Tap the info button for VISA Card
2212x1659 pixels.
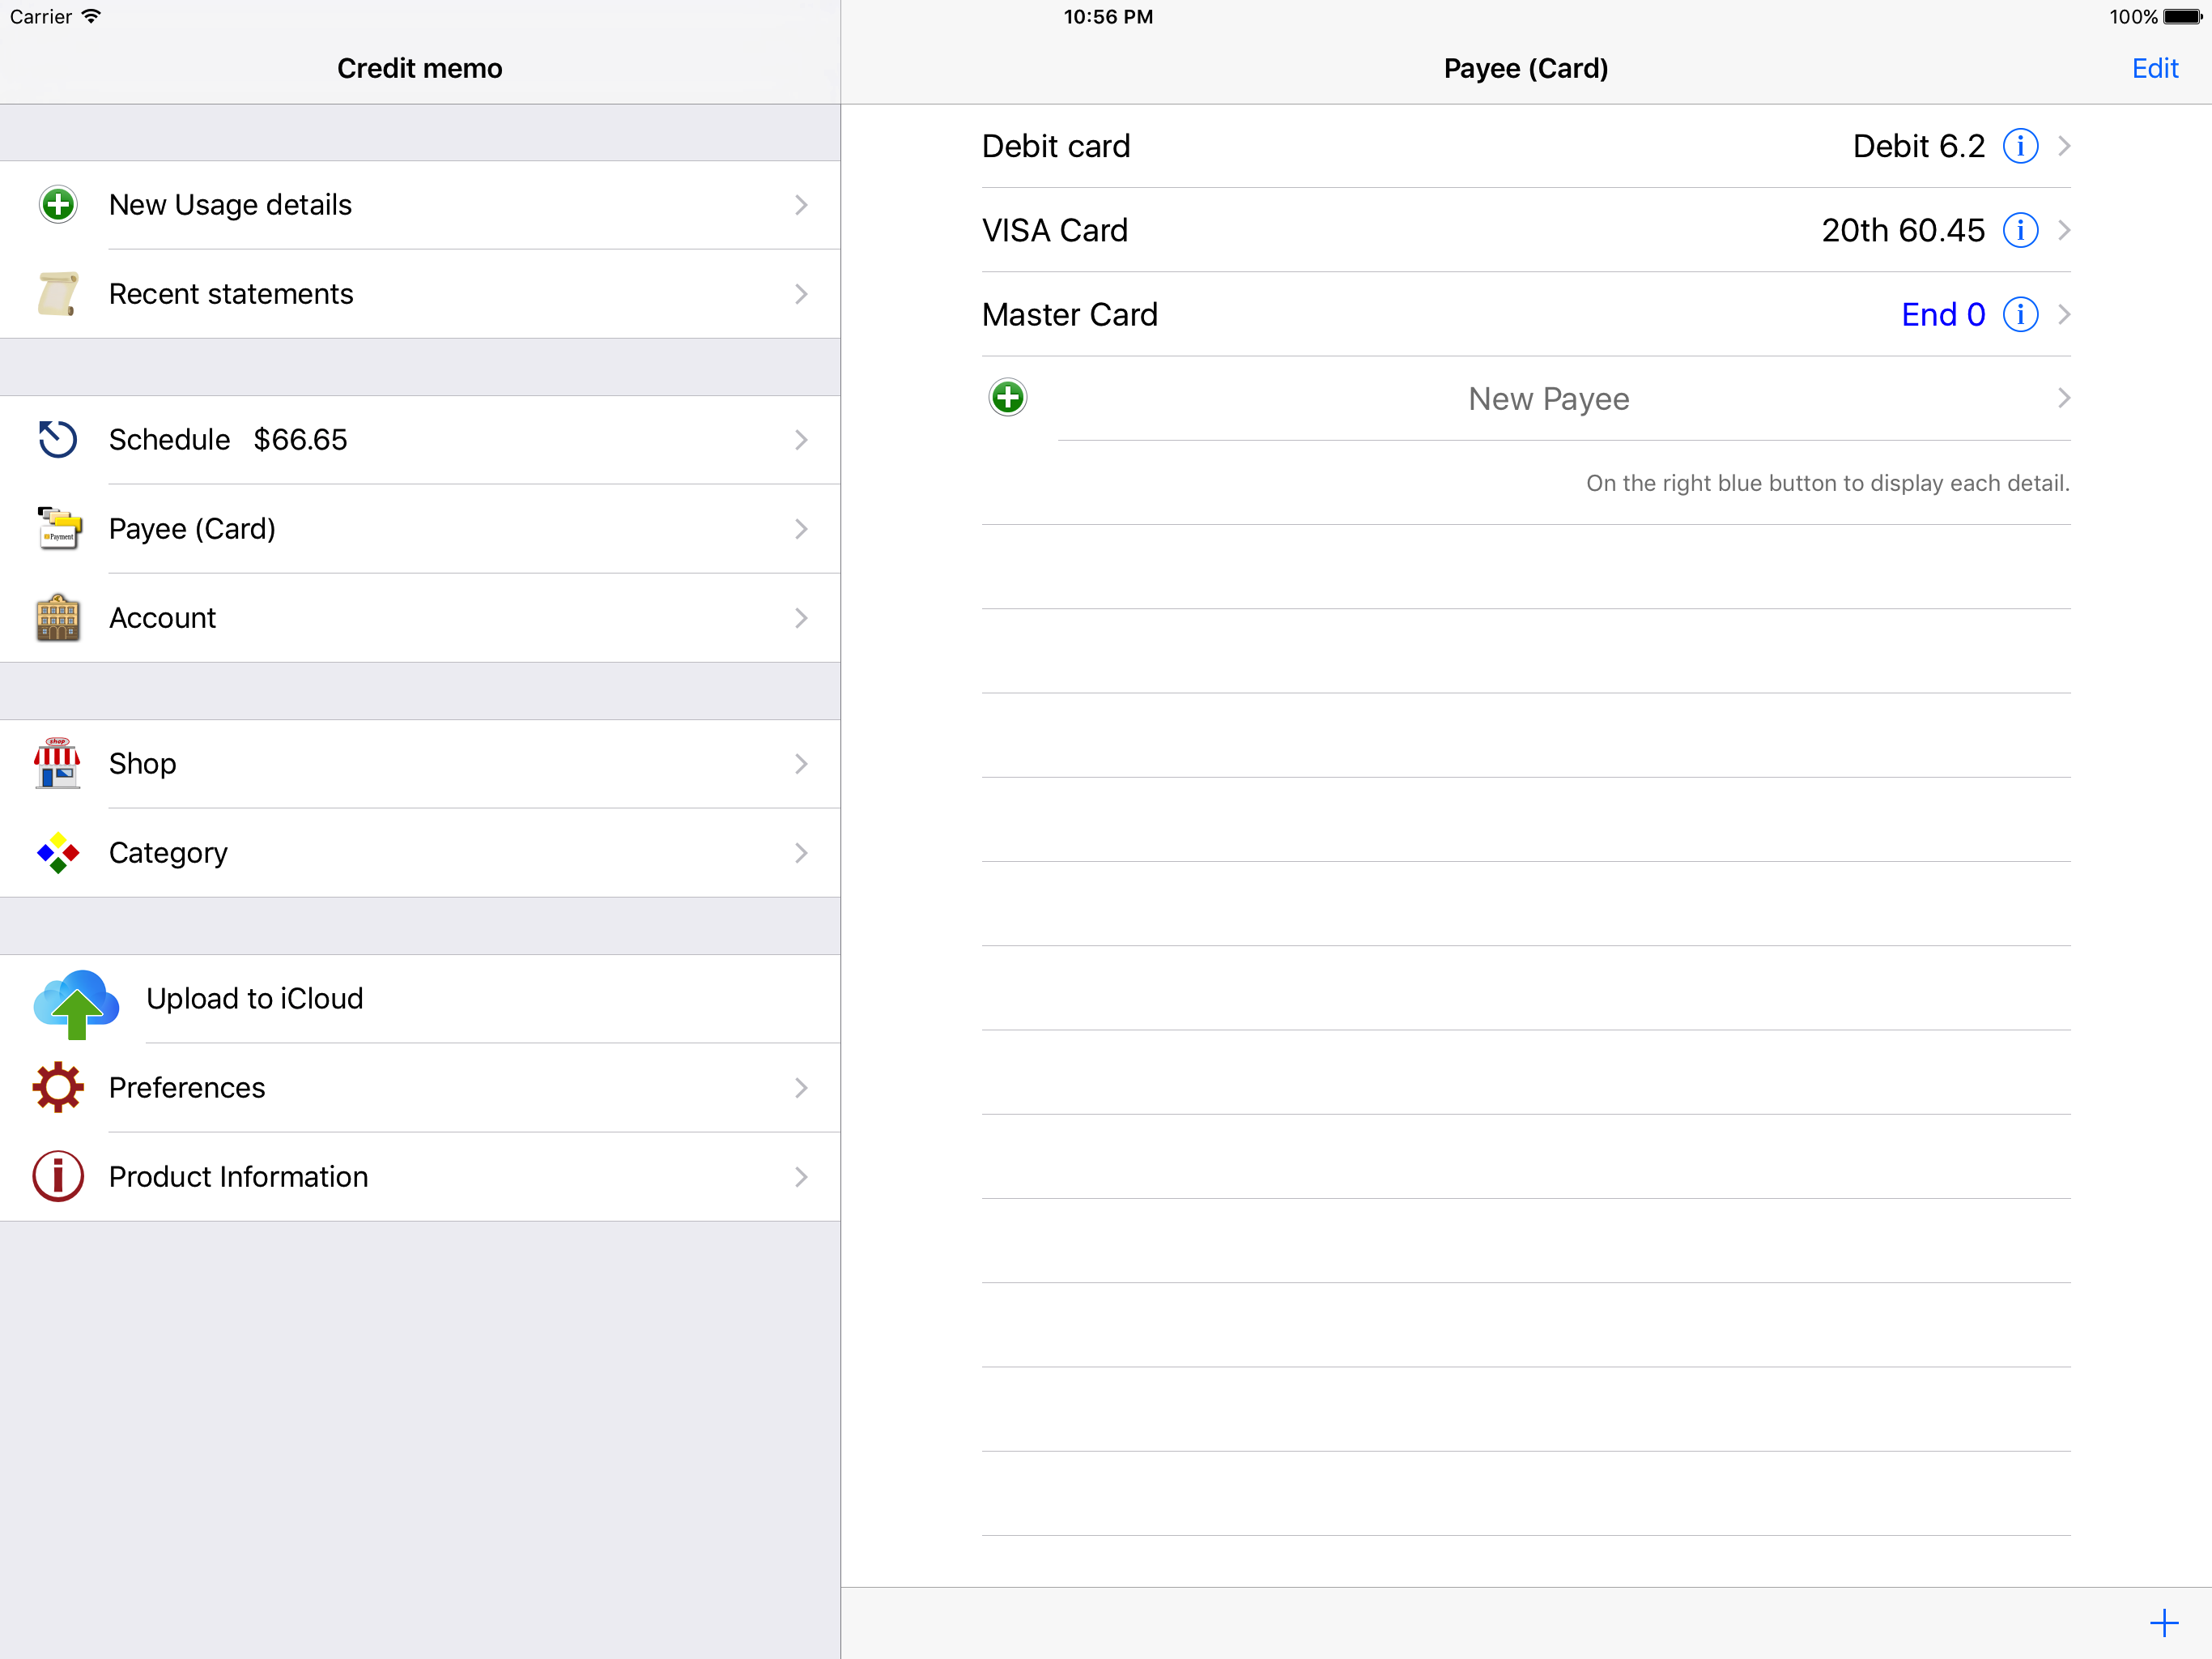(x=2020, y=230)
